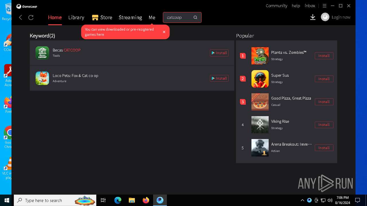Switch to the Streaming tab
This screenshot has height=206, width=367.
130,17
